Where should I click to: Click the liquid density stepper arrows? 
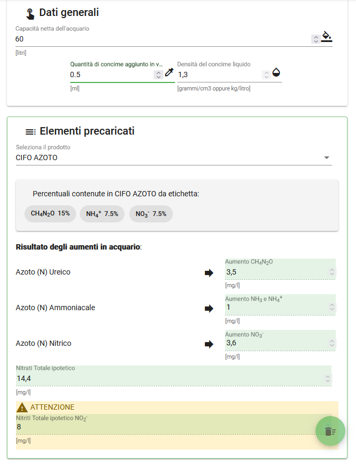[266, 75]
